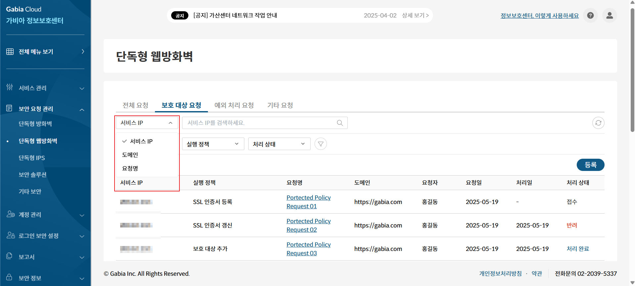Open 약관 footer link
The height and width of the screenshot is (286, 635).
click(537, 273)
